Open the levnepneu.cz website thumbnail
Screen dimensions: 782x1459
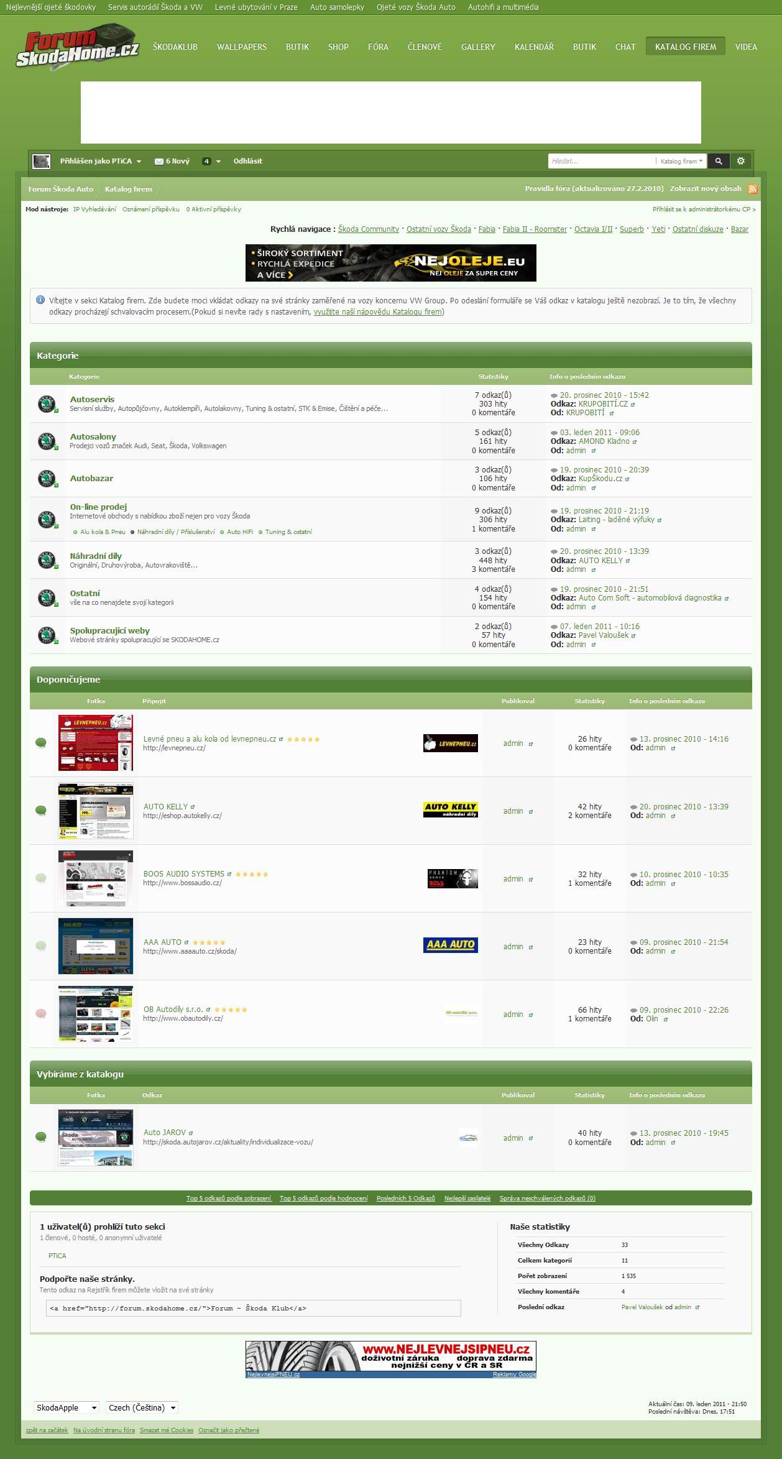pyautogui.click(x=96, y=743)
